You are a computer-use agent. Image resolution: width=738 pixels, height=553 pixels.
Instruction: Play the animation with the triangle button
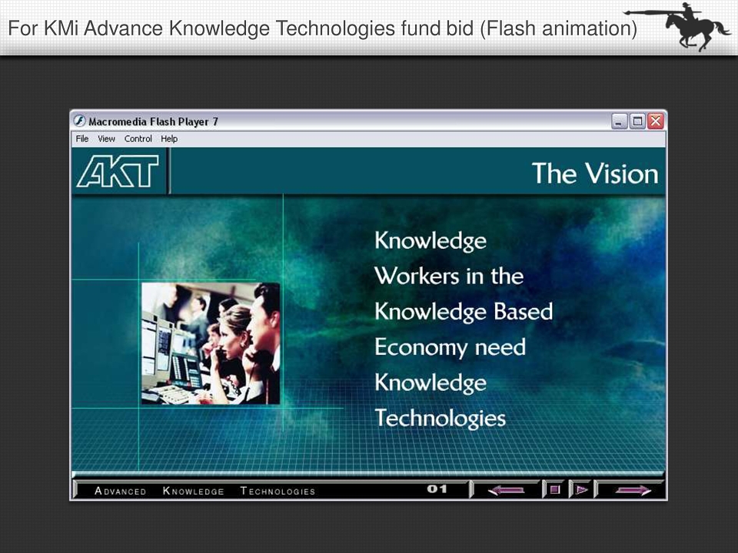click(582, 489)
